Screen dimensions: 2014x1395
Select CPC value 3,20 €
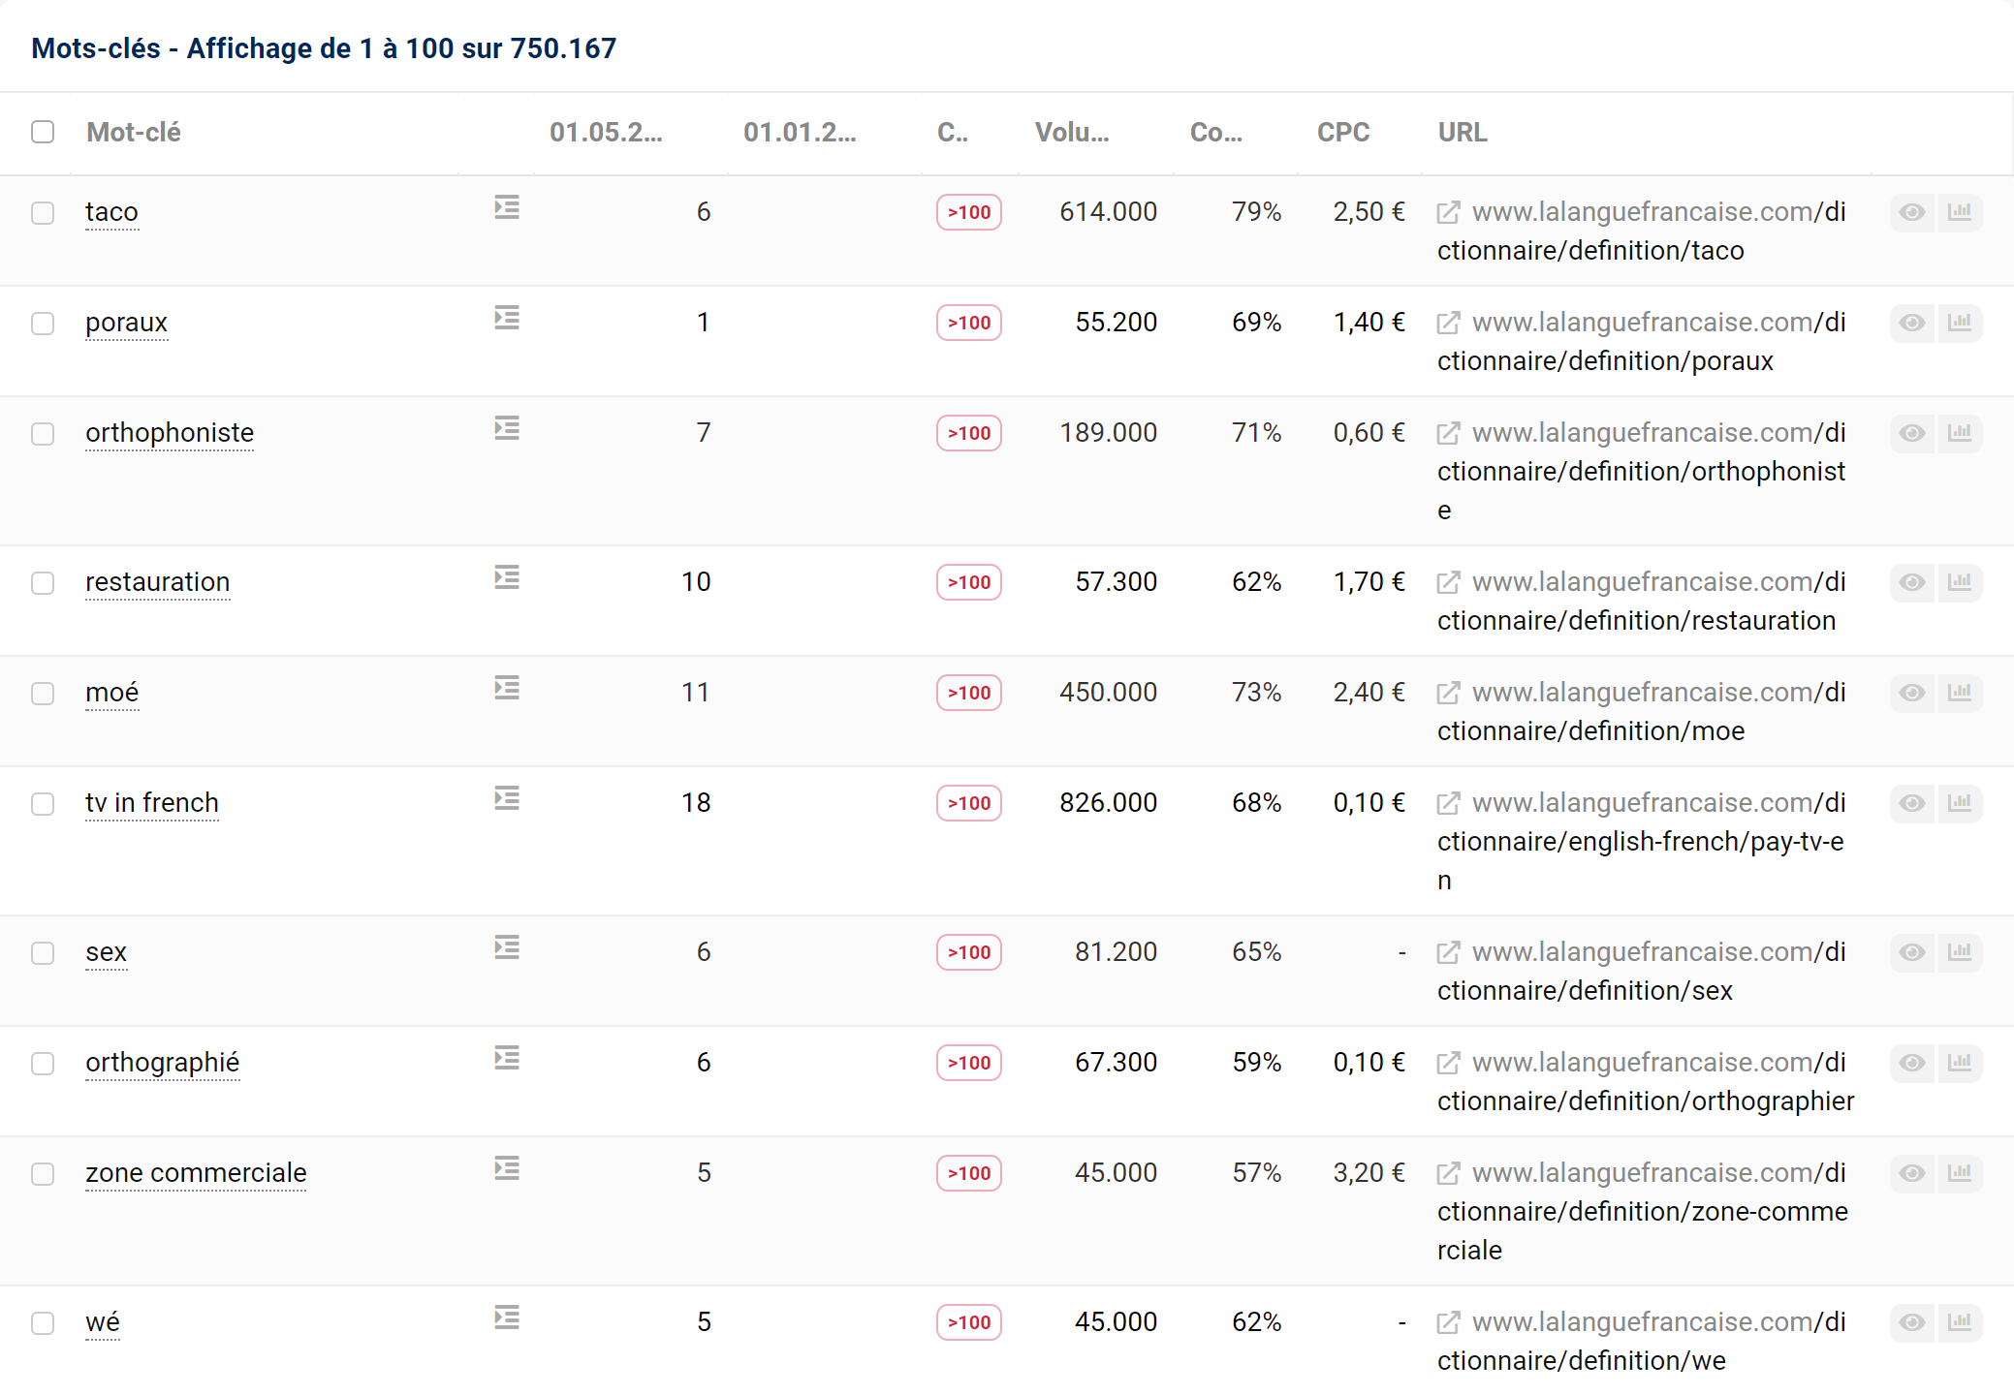tap(1369, 1173)
